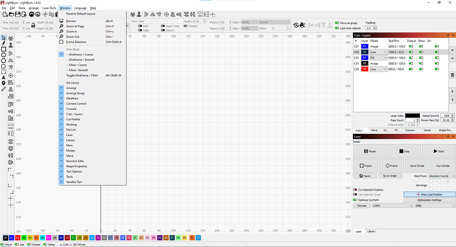Click the Devices button
This screenshot has width=456, height=247.
[x=362, y=206]
